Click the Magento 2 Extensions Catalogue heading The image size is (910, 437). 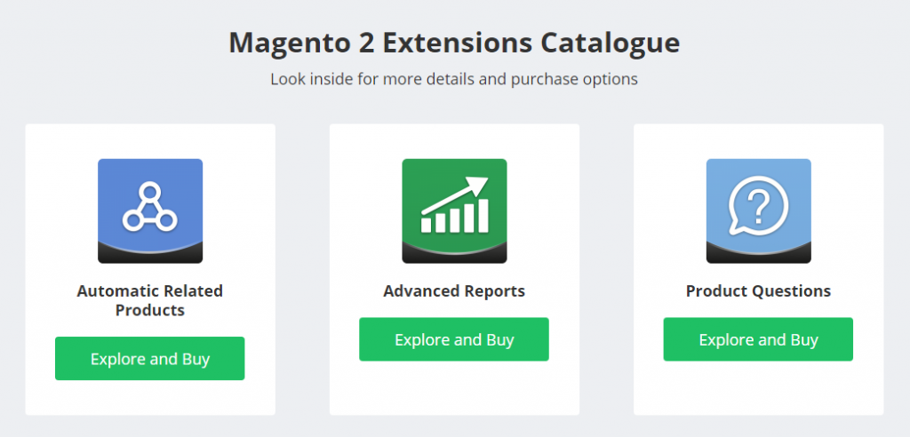pos(454,43)
